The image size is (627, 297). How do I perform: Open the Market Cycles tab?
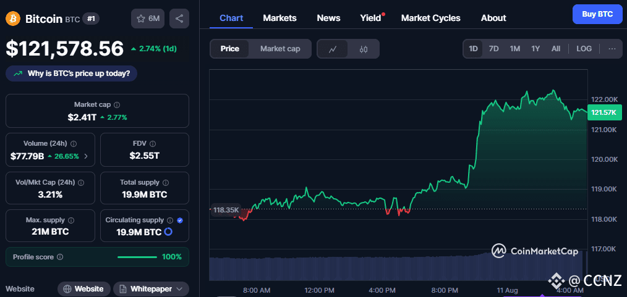pyautogui.click(x=430, y=18)
